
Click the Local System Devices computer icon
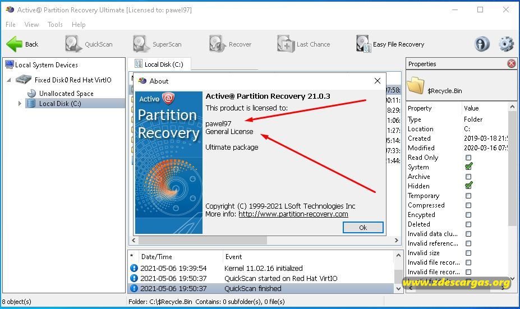(x=10, y=64)
